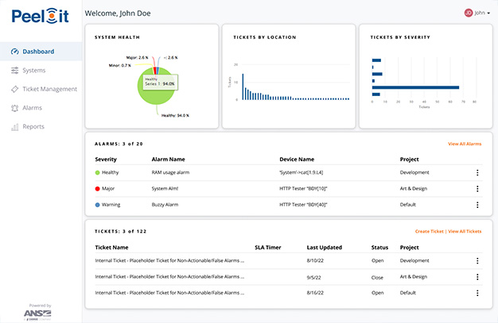Image resolution: width=498 pixels, height=323 pixels.
Task: Click the Status column header
Action: pyautogui.click(x=379, y=248)
